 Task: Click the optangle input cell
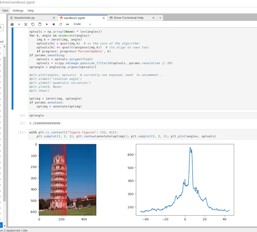point(143,115)
